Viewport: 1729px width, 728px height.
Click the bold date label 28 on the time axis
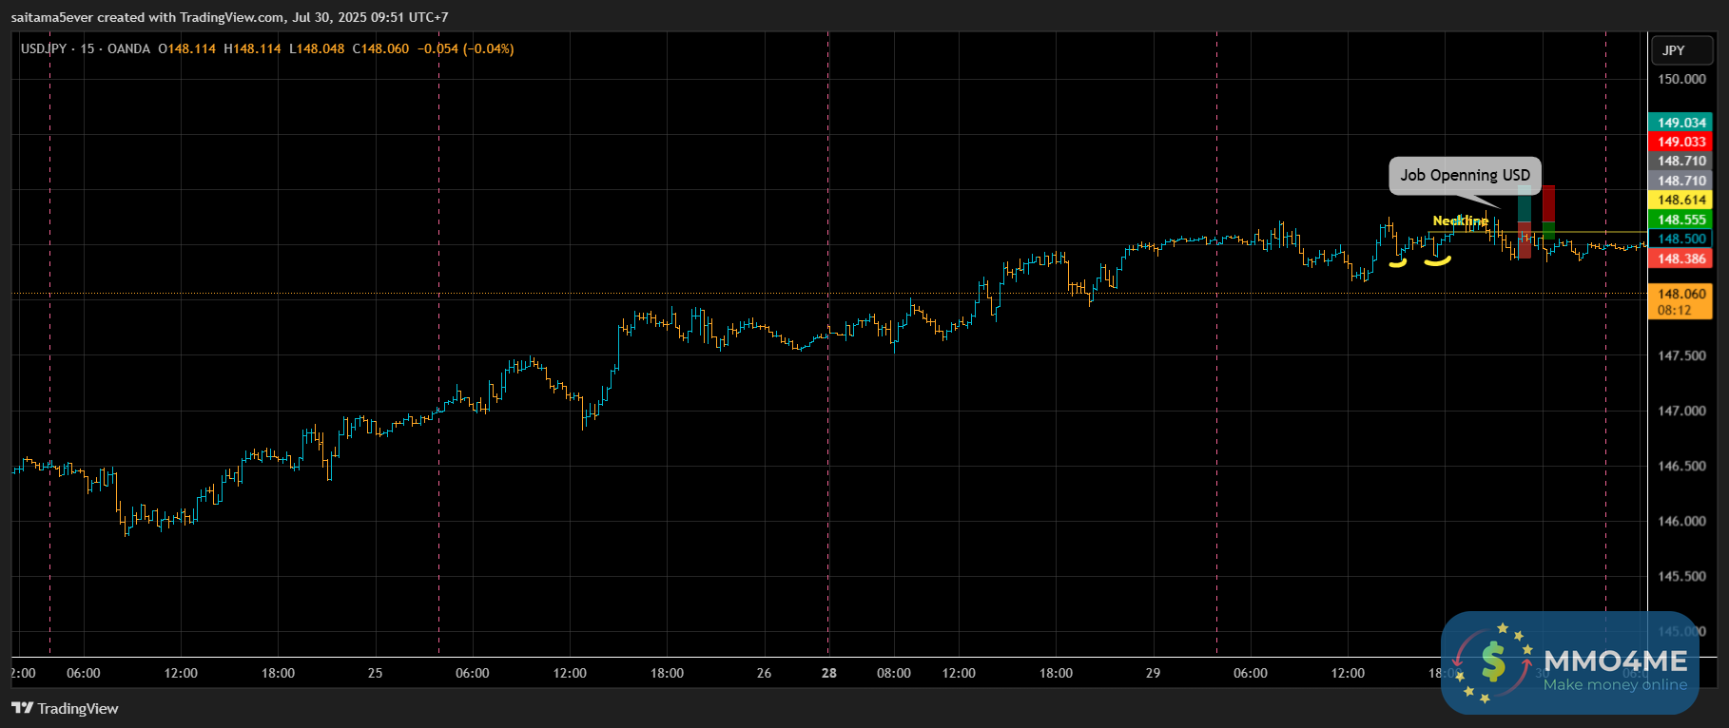click(829, 673)
